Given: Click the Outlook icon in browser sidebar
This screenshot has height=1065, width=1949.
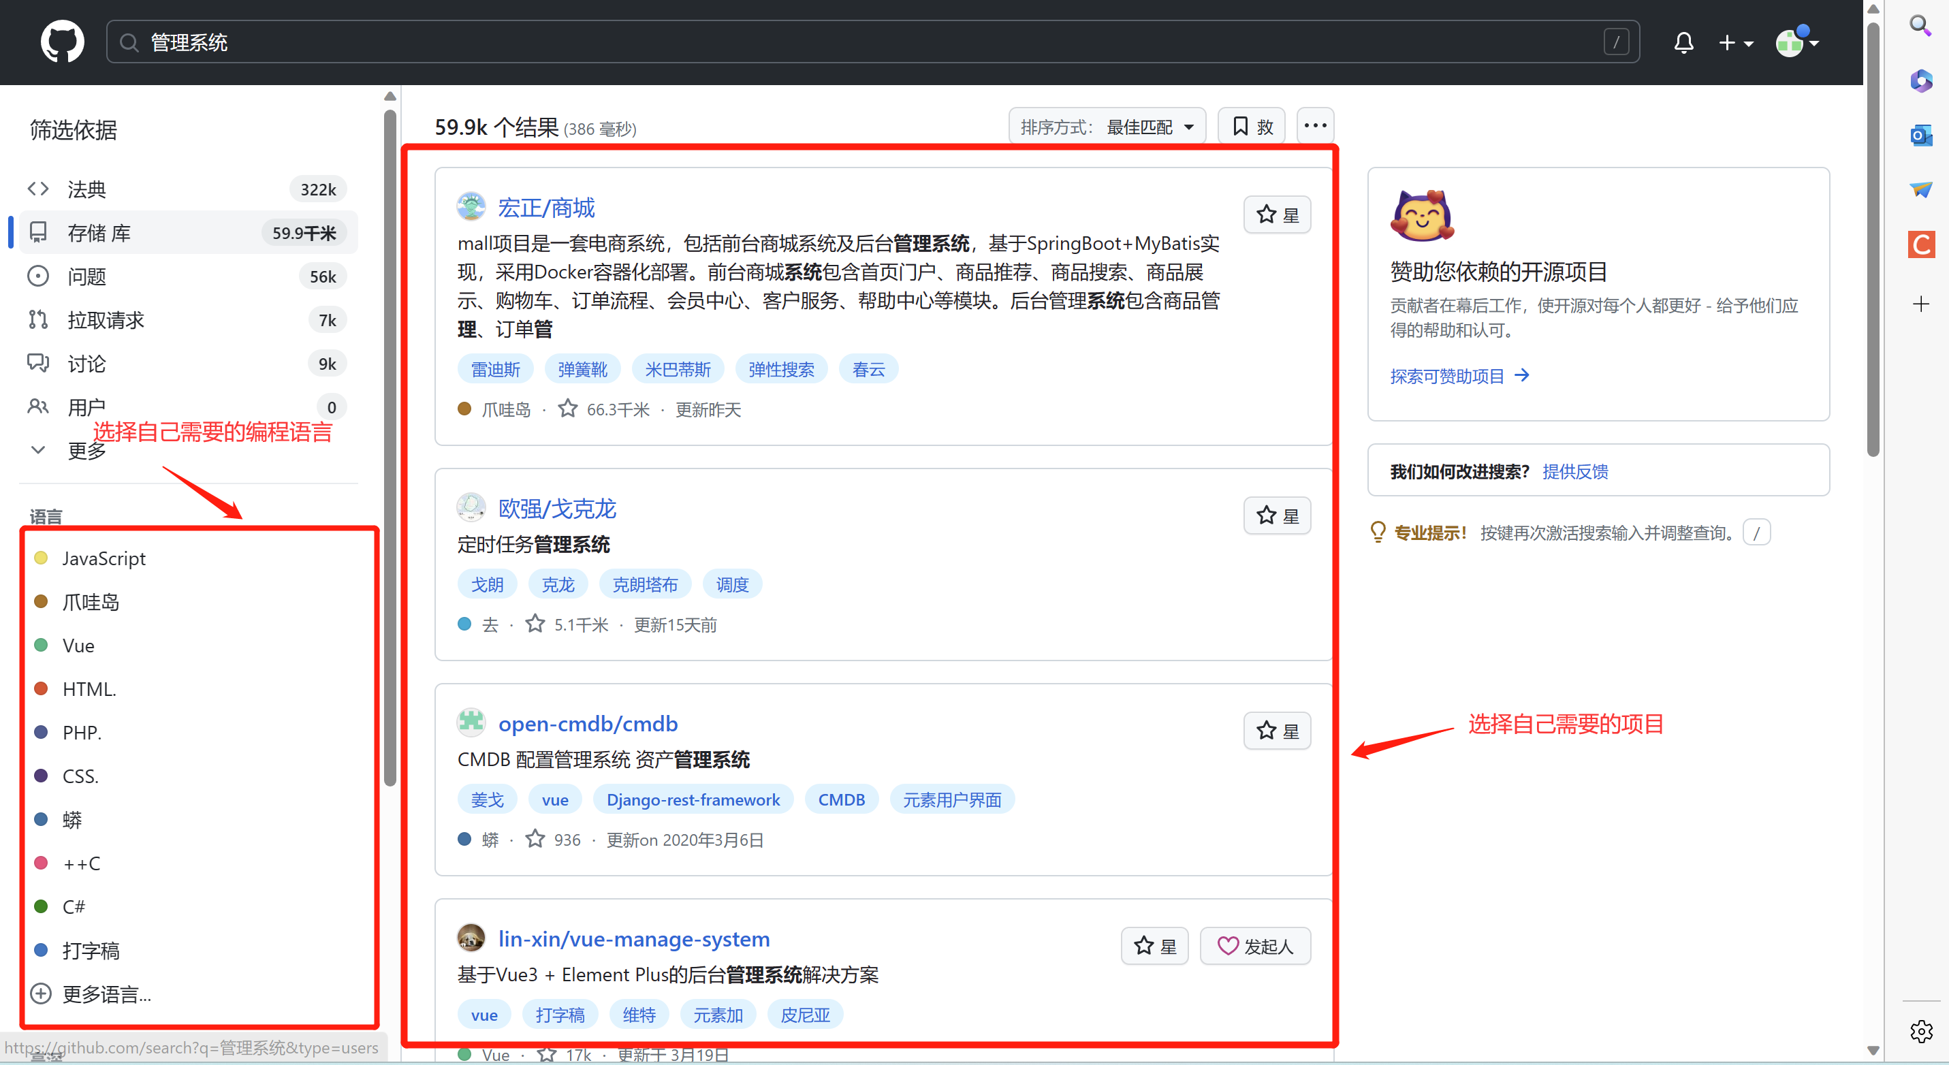Looking at the screenshot, I should (1920, 136).
